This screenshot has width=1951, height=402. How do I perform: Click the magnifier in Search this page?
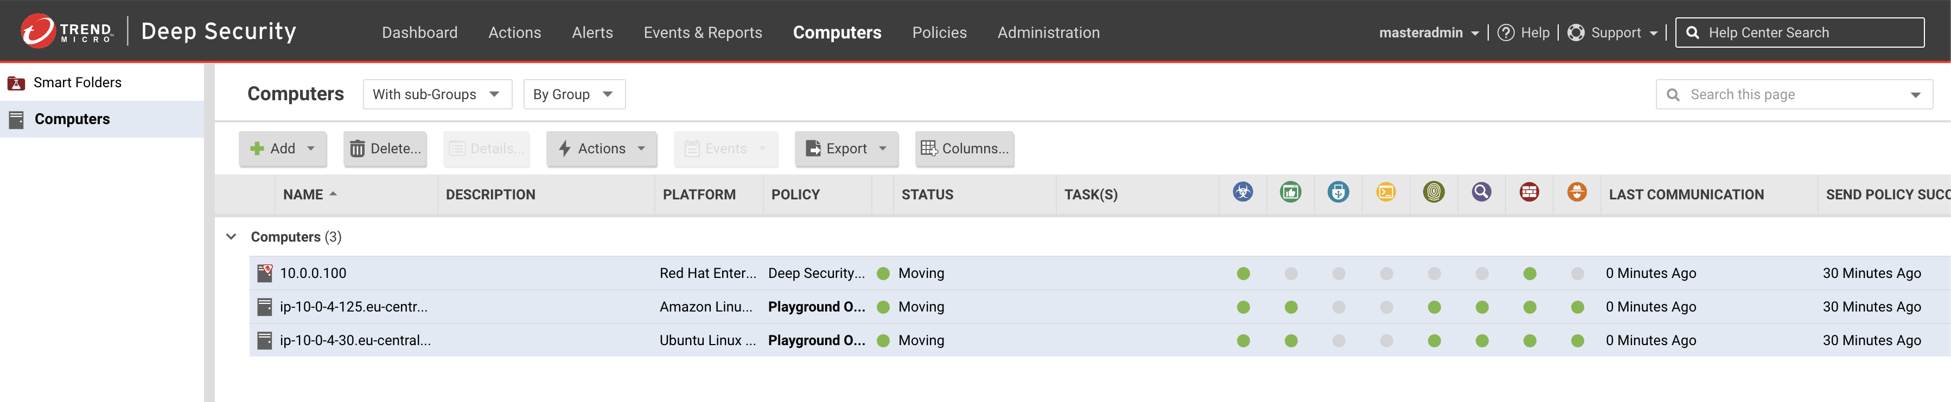[1673, 94]
